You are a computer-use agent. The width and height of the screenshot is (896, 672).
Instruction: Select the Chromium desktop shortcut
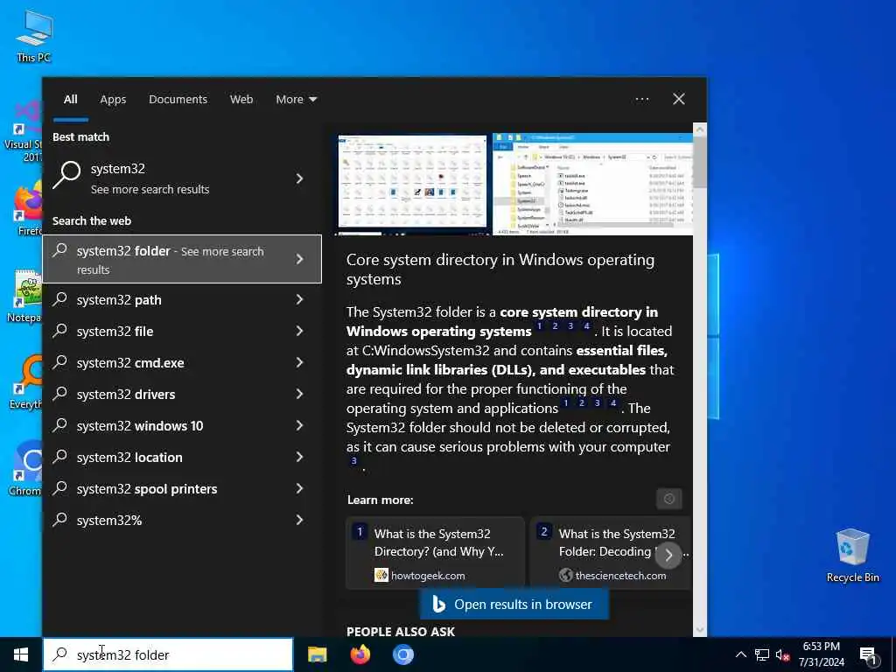point(26,469)
